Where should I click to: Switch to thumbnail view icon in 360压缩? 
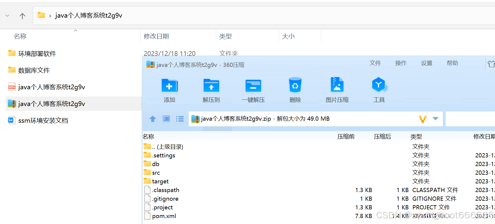coord(166,119)
